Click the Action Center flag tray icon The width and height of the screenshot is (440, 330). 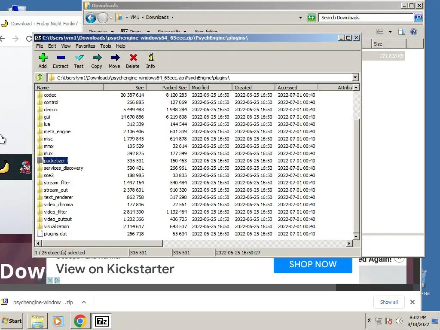coord(388,321)
